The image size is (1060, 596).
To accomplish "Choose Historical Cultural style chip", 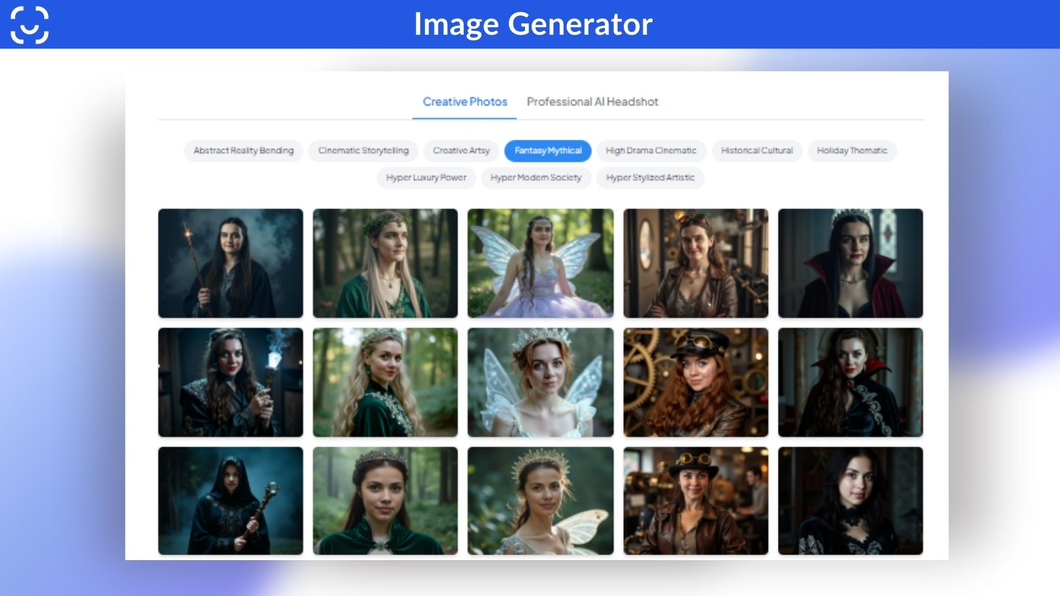I will (x=756, y=151).
